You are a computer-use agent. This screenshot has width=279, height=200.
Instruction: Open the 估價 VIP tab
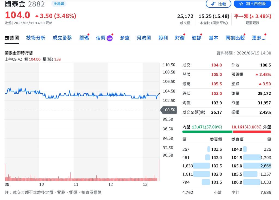(x=104, y=38)
